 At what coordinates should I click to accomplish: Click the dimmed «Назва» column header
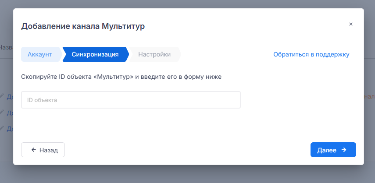[6, 47]
